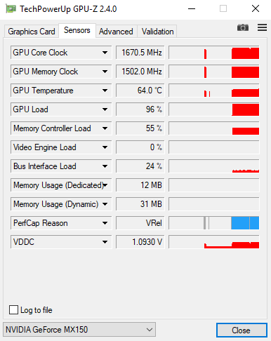Open the hamburger menu icon

[x=262, y=27]
